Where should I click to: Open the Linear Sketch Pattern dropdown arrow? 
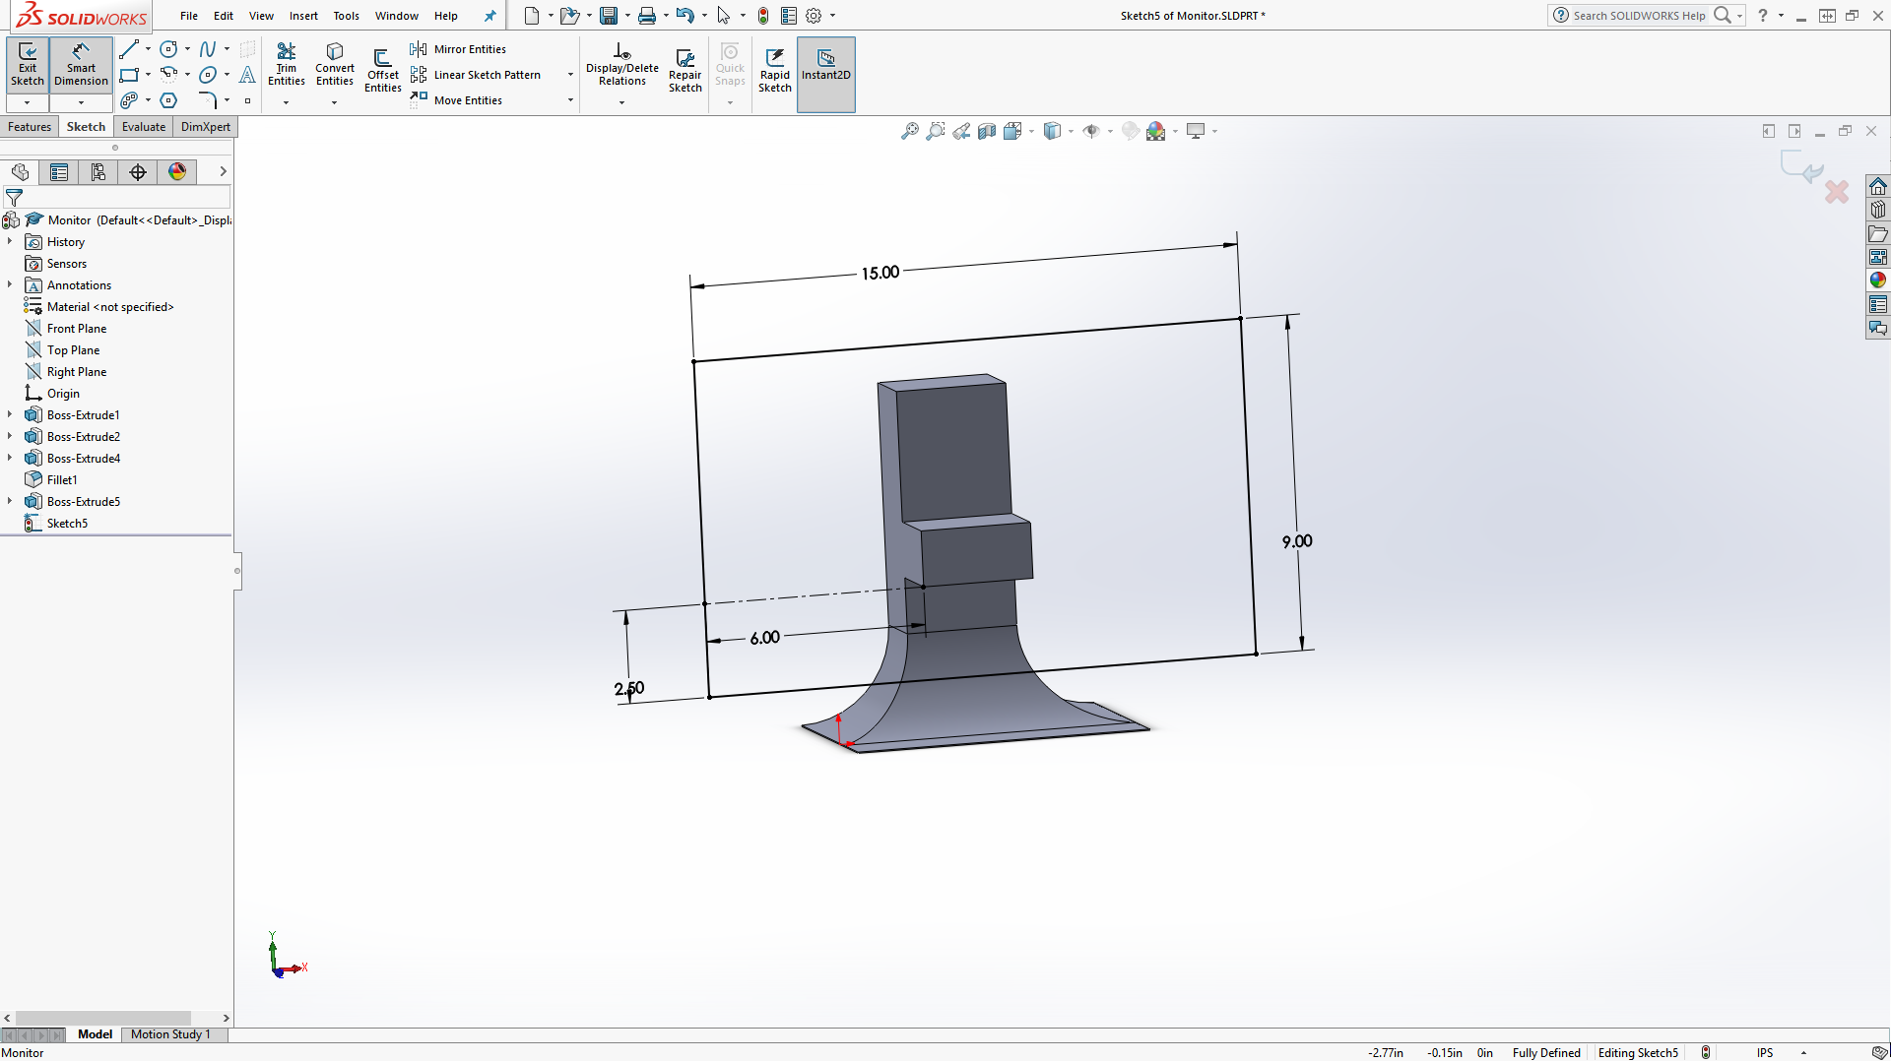(570, 75)
